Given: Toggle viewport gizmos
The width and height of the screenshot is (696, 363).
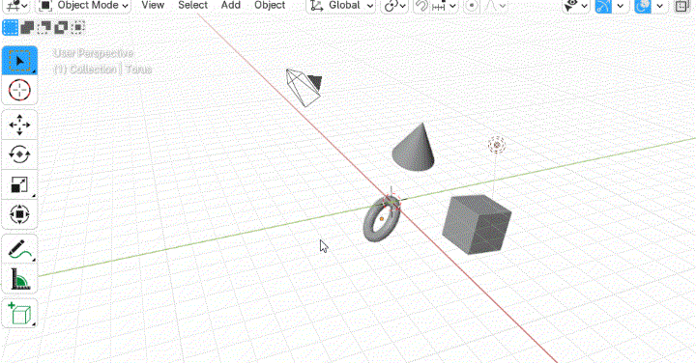Looking at the screenshot, I should (x=603, y=6).
